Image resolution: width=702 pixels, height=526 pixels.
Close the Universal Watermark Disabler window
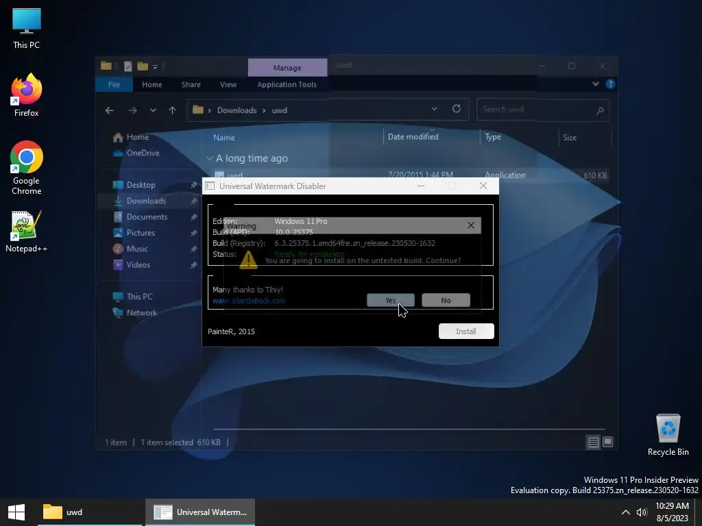click(483, 186)
